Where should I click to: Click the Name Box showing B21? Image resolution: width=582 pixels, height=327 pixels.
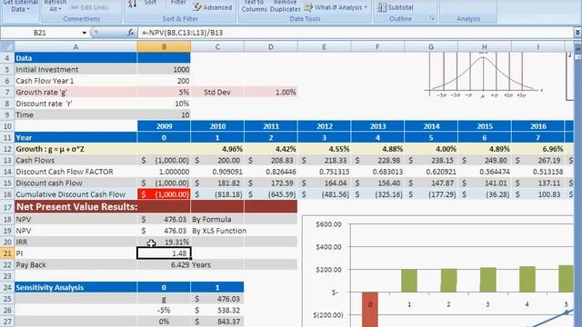40,33
